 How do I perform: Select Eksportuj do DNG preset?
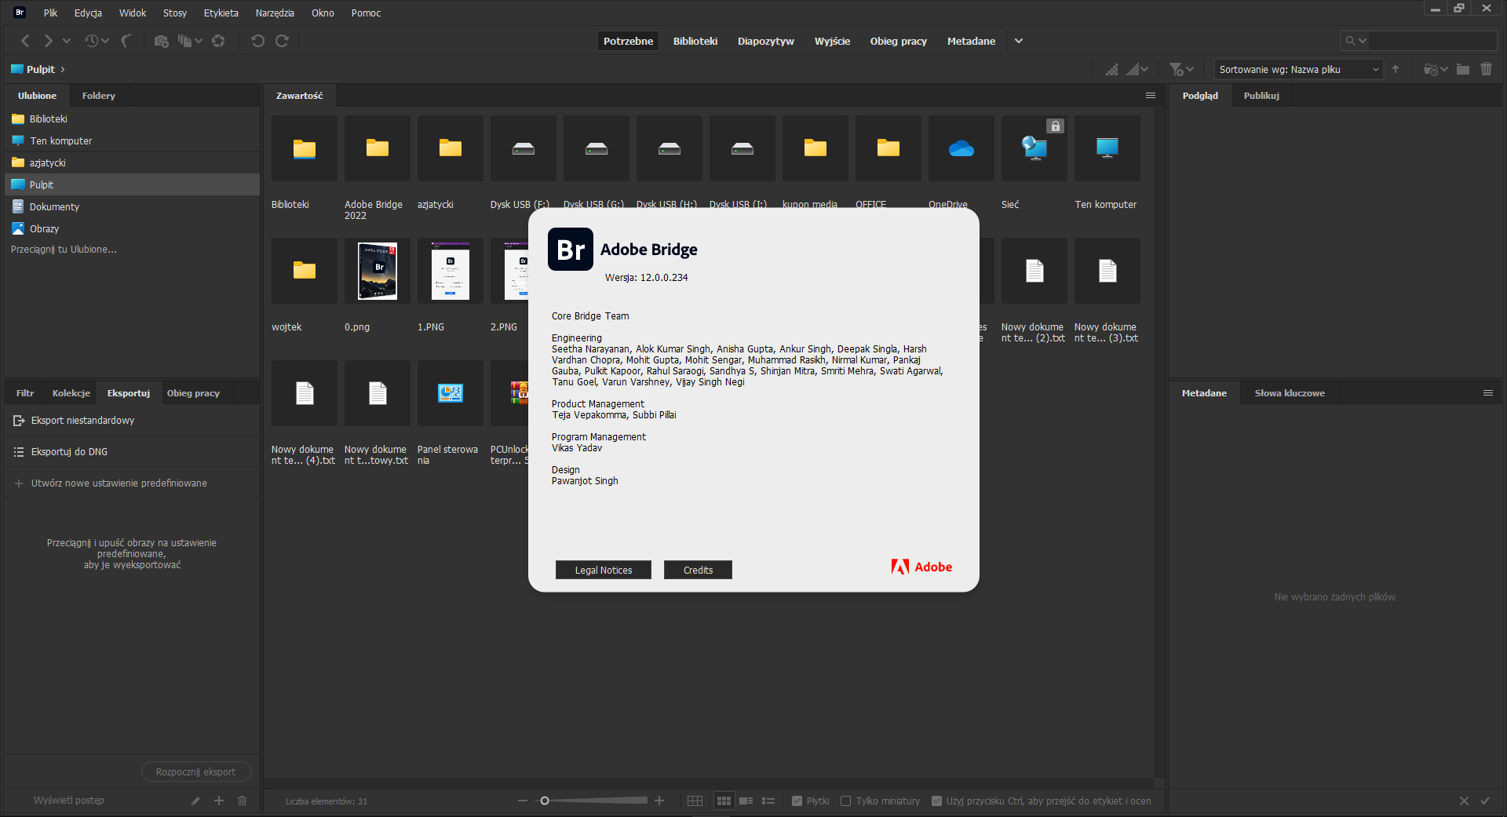[132, 452]
